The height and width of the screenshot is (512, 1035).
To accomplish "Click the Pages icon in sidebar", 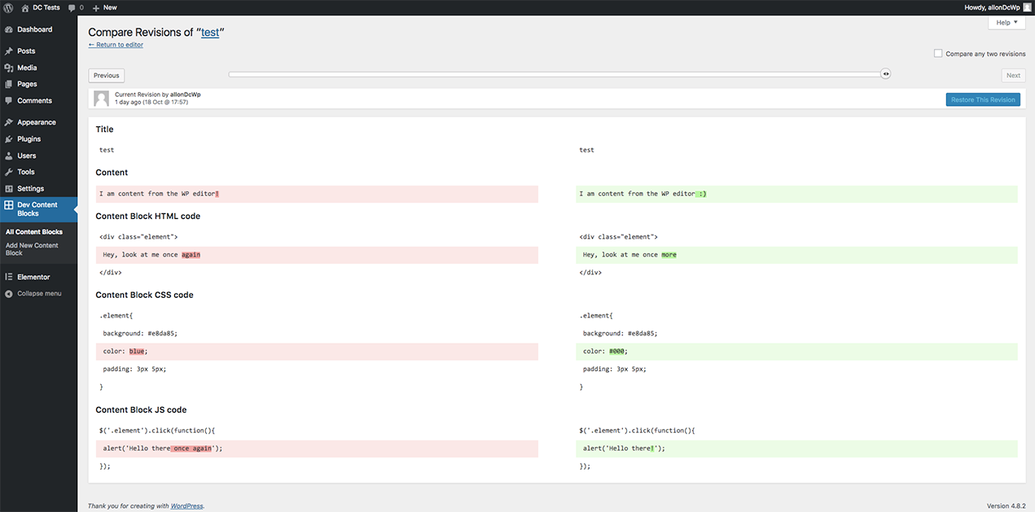I will [8, 84].
